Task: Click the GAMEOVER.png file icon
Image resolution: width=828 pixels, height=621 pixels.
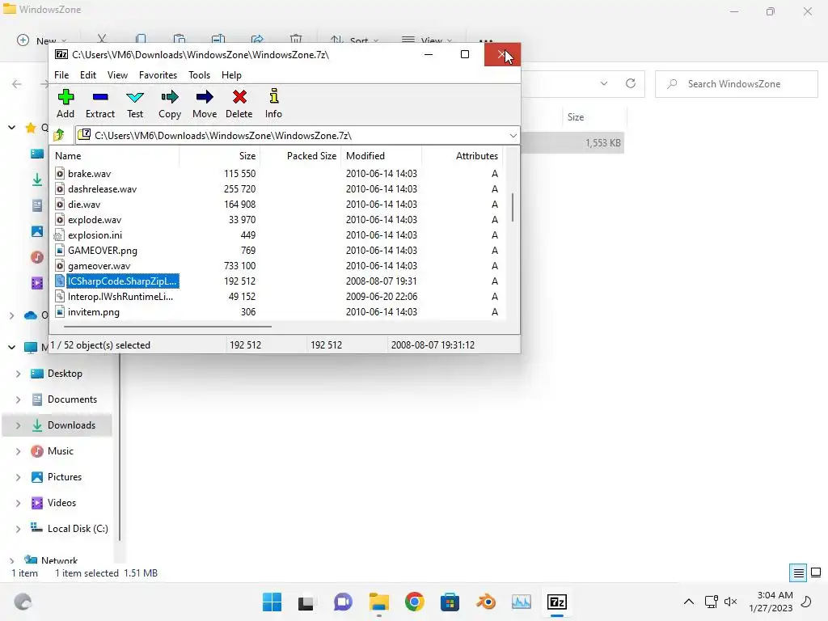Action: tap(60, 250)
